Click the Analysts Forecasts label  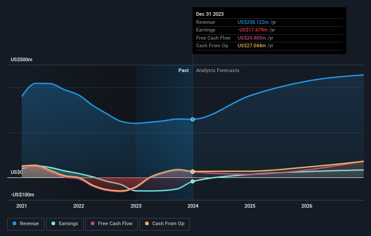pos(218,71)
